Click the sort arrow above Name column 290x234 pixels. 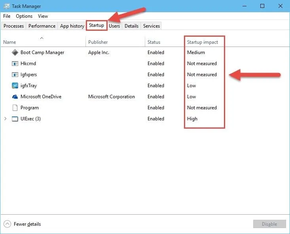42,38
